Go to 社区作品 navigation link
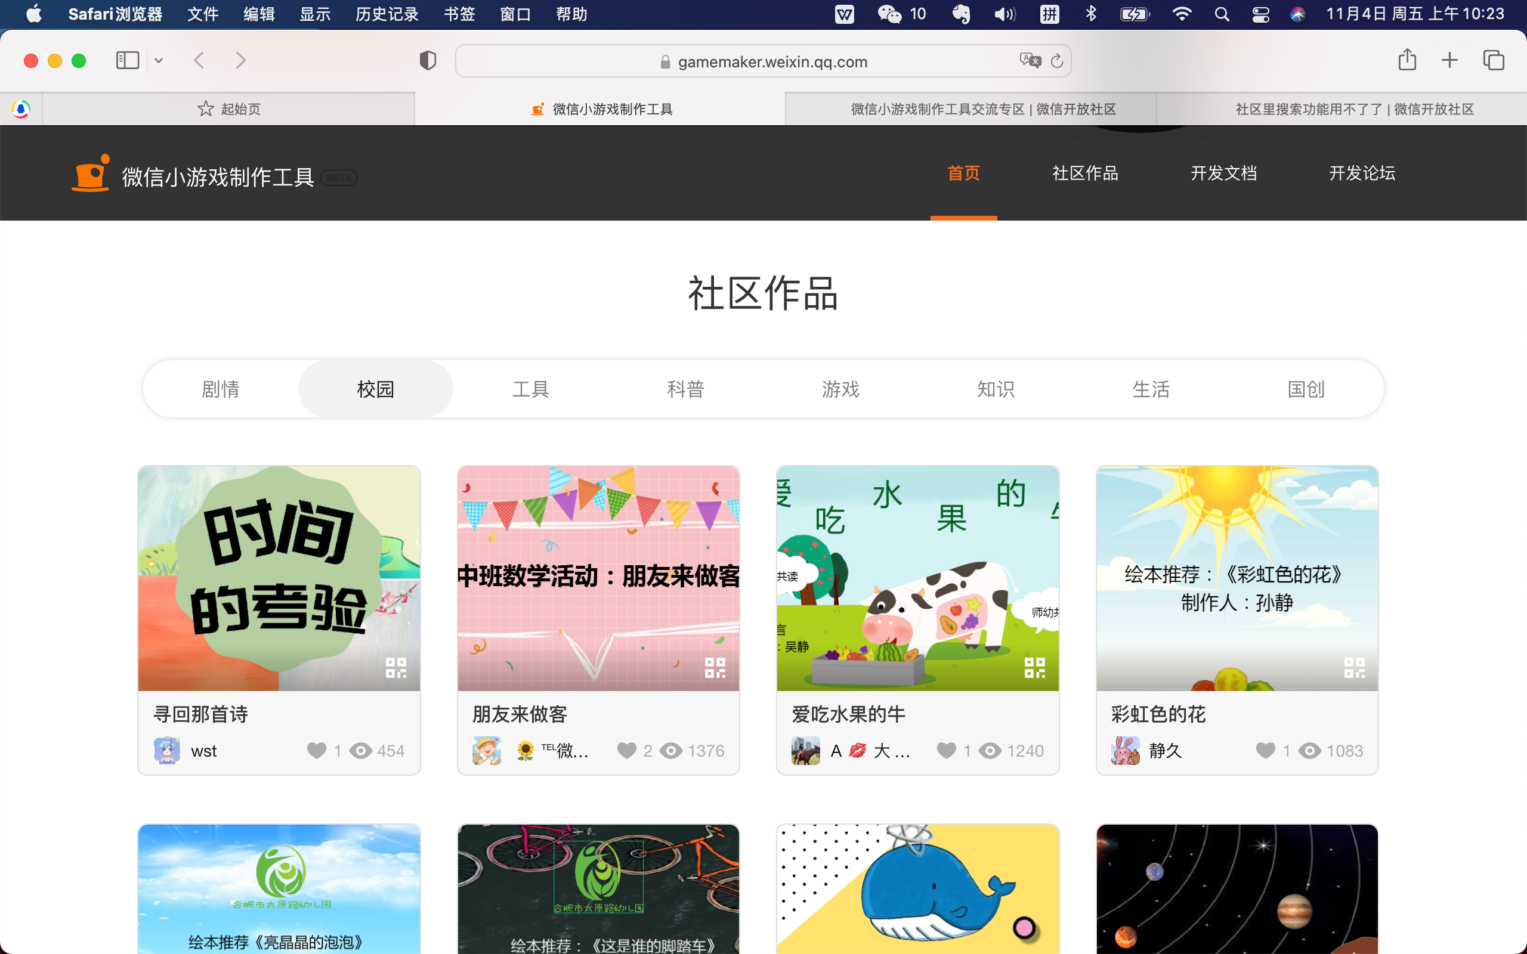 click(x=1086, y=173)
